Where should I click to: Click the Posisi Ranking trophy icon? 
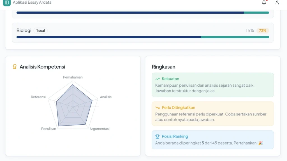[x=158, y=136]
